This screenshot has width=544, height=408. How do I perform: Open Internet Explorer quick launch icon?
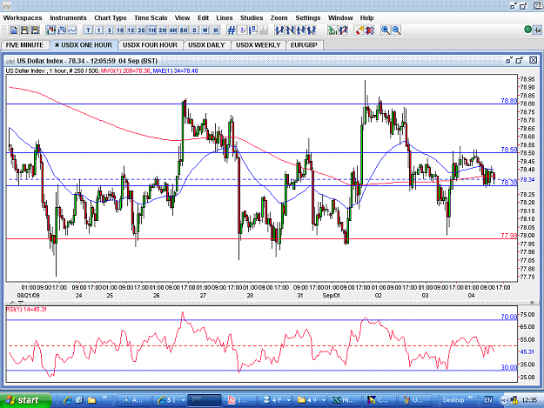[x=67, y=400]
